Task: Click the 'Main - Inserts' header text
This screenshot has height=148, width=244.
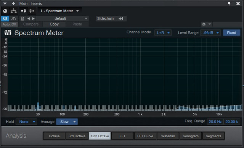Action: click(x=30, y=3)
